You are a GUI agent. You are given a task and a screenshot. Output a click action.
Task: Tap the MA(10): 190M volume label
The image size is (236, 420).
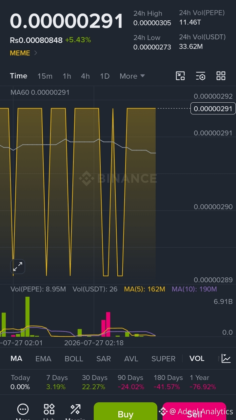(x=194, y=289)
